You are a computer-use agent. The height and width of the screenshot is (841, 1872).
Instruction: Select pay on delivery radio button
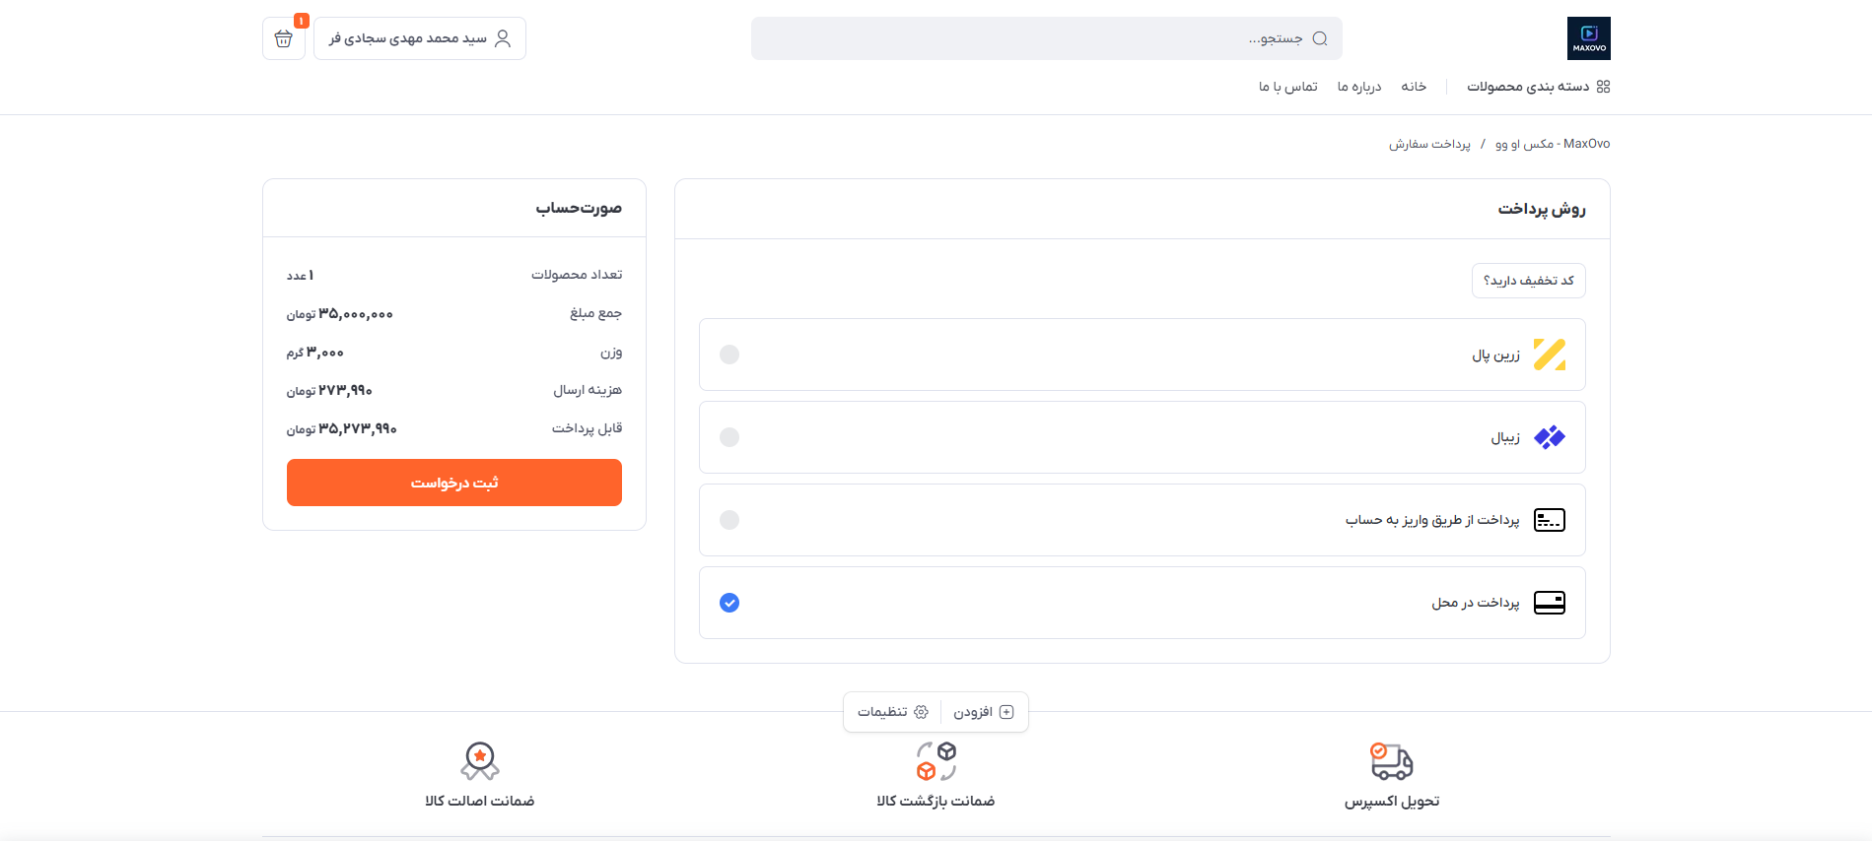coord(729,603)
